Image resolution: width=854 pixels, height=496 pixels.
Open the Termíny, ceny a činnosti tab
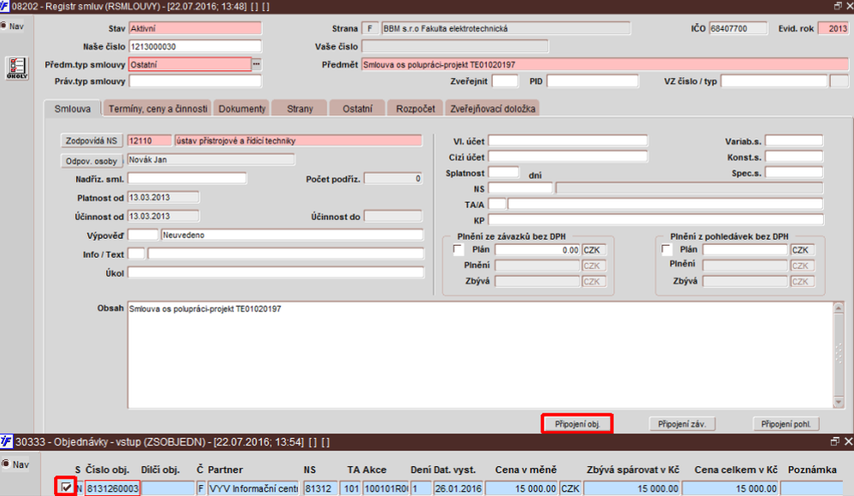coord(157,108)
